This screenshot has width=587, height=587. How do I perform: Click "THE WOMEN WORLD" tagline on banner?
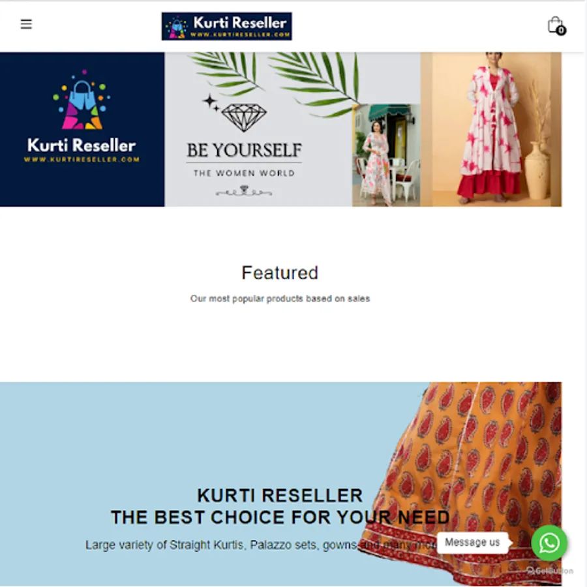pos(244,173)
